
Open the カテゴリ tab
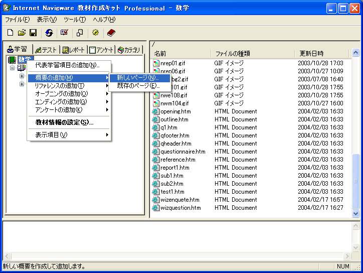pyautogui.click(x=129, y=50)
